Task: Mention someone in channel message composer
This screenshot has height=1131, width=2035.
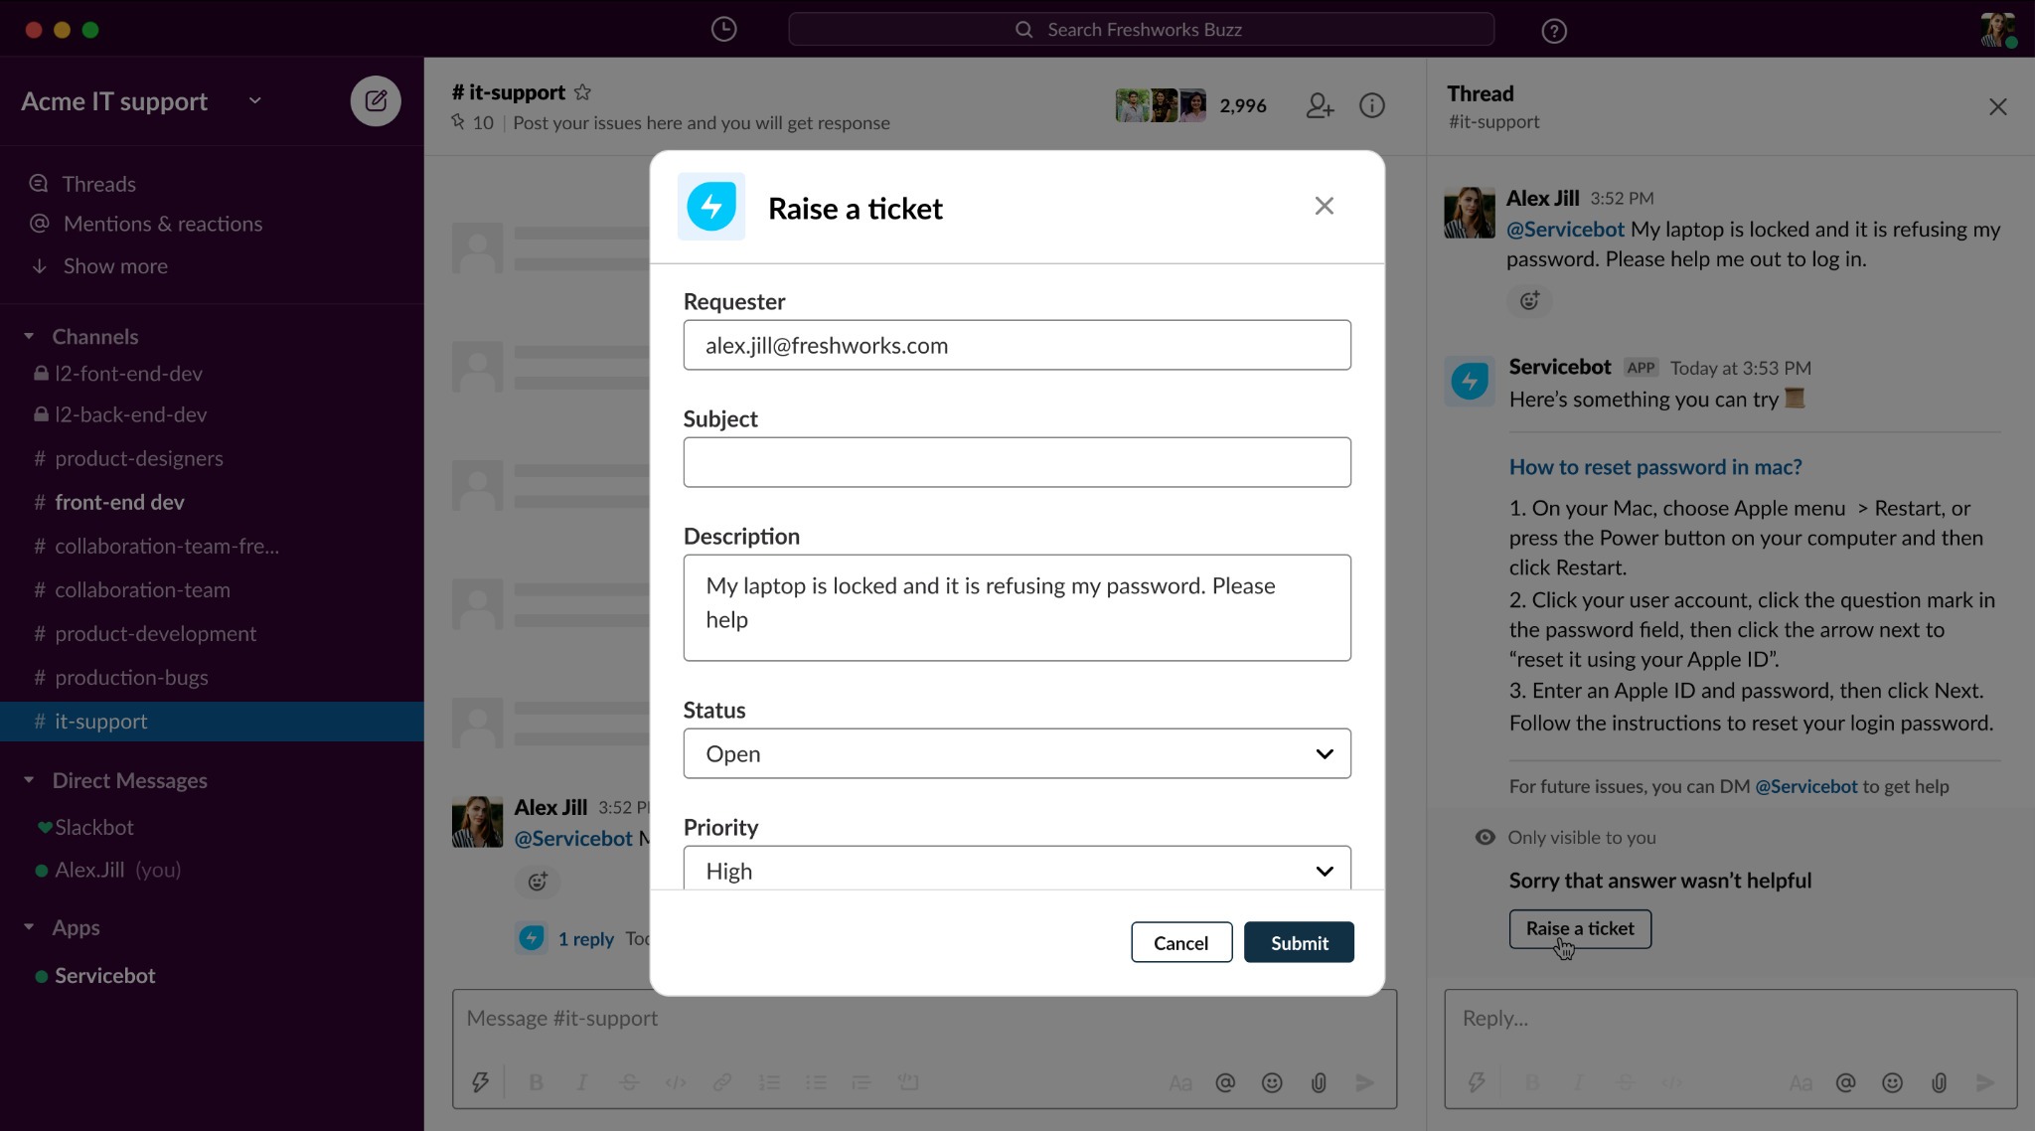Action: click(1225, 1082)
